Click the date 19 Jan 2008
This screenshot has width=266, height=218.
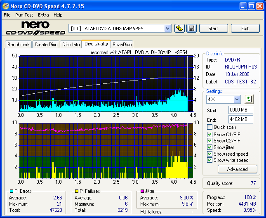pyautogui.click(x=237, y=74)
